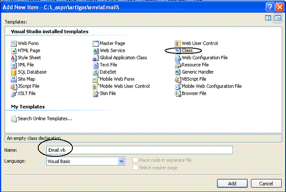Image resolution: width=286 pixels, height=192 pixels.
Task: Focus the Name field containing Email.vb
Action: click(140, 150)
